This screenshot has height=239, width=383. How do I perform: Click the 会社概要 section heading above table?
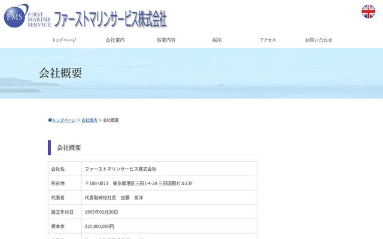[69, 148]
